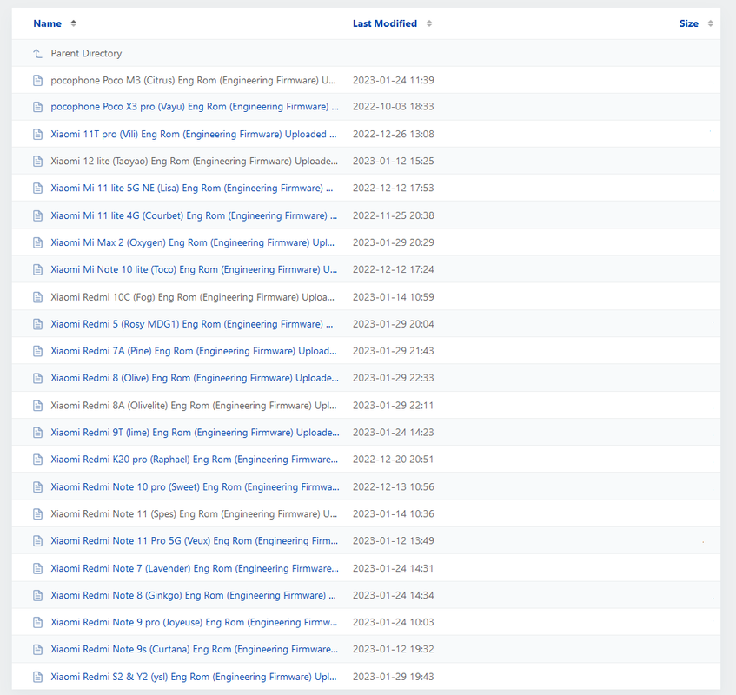This screenshot has width=736, height=695.
Task: Open Xiaomi Redmi K20 pro (Raphael) file
Action: click(195, 460)
